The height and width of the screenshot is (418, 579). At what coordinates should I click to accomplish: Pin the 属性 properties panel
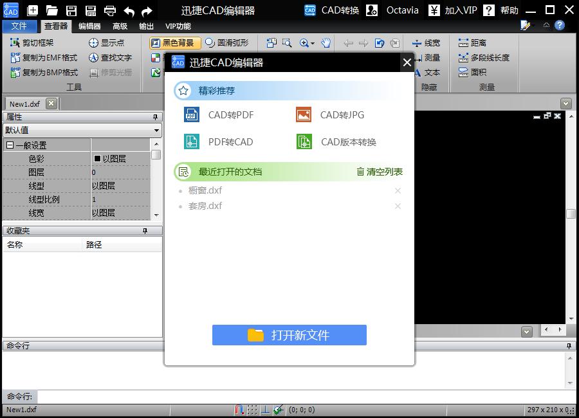coord(156,117)
